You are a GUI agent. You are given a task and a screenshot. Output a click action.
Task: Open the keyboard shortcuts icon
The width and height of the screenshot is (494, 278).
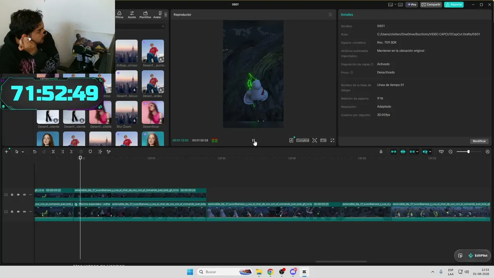[400, 5]
